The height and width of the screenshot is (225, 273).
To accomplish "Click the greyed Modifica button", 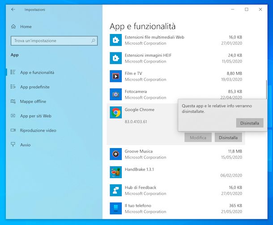I will 198,137.
